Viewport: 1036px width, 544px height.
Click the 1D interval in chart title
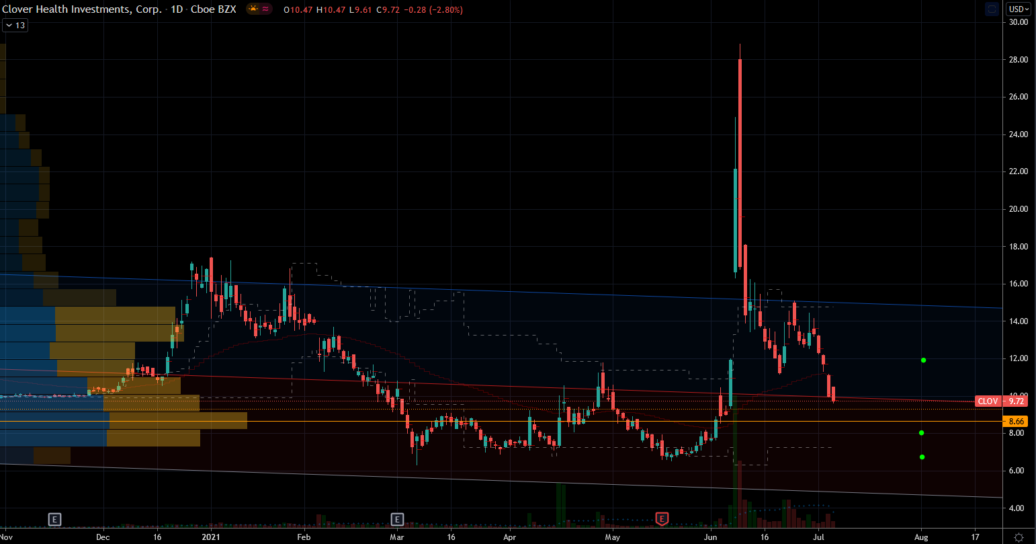178,10
